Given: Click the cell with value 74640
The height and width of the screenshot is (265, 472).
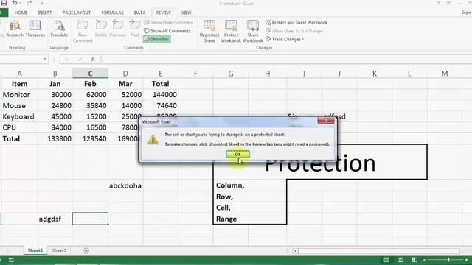Looking at the screenshot, I should point(161,106).
